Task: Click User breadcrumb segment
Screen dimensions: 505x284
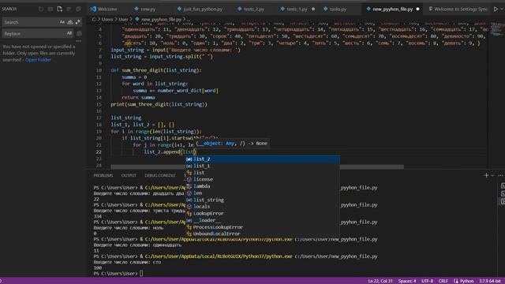Action: coord(123,19)
